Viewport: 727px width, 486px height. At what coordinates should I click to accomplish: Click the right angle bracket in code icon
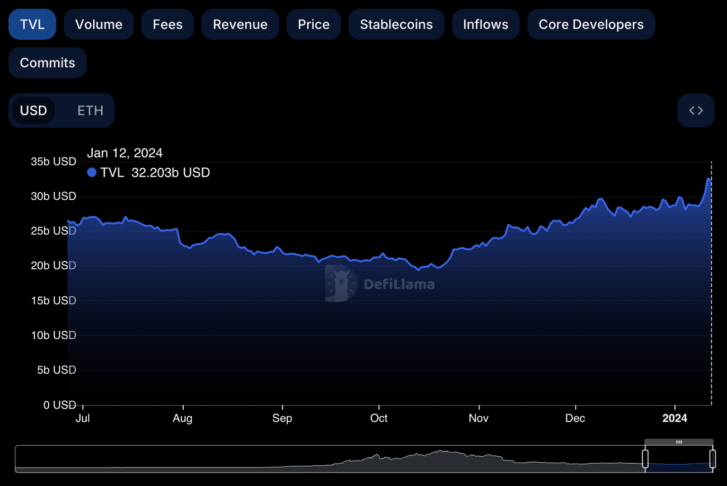point(700,110)
